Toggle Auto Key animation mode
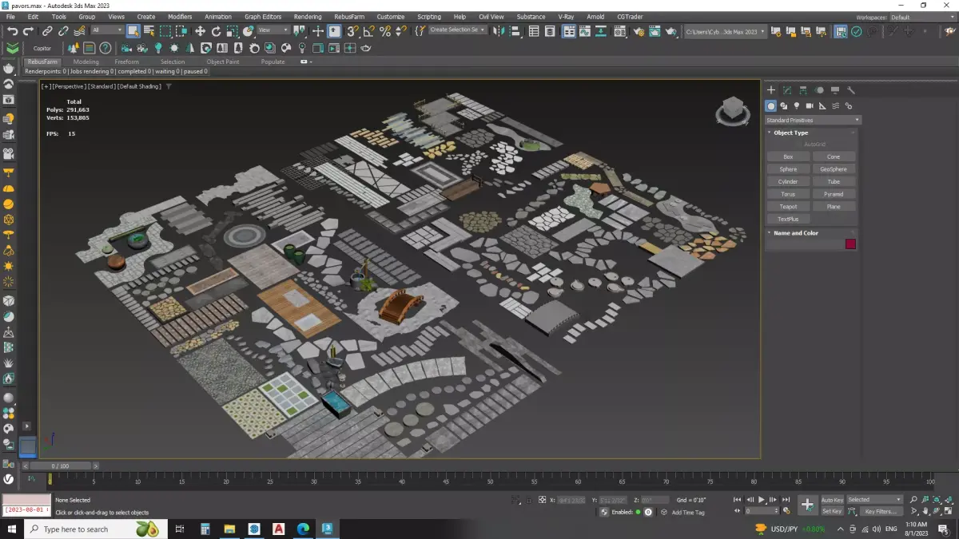Image resolution: width=959 pixels, height=539 pixels. [832, 500]
